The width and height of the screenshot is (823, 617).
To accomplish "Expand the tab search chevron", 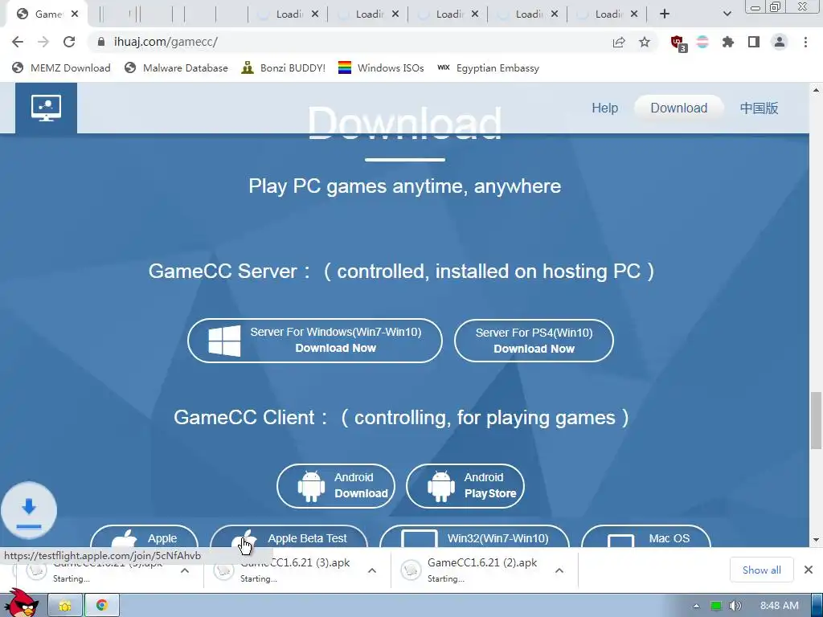I will pyautogui.click(x=727, y=14).
